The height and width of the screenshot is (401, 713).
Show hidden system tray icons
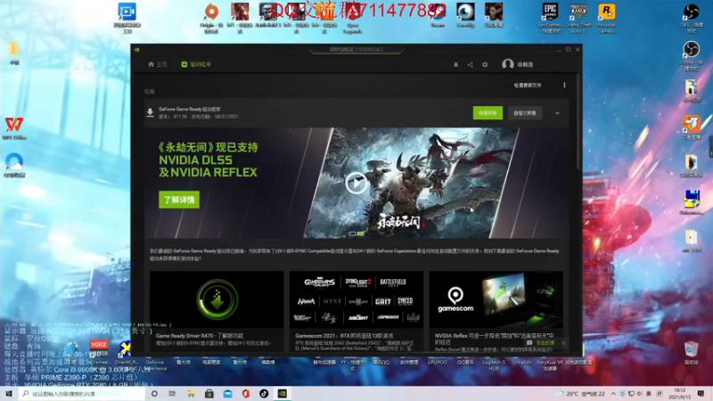pyautogui.click(x=613, y=394)
